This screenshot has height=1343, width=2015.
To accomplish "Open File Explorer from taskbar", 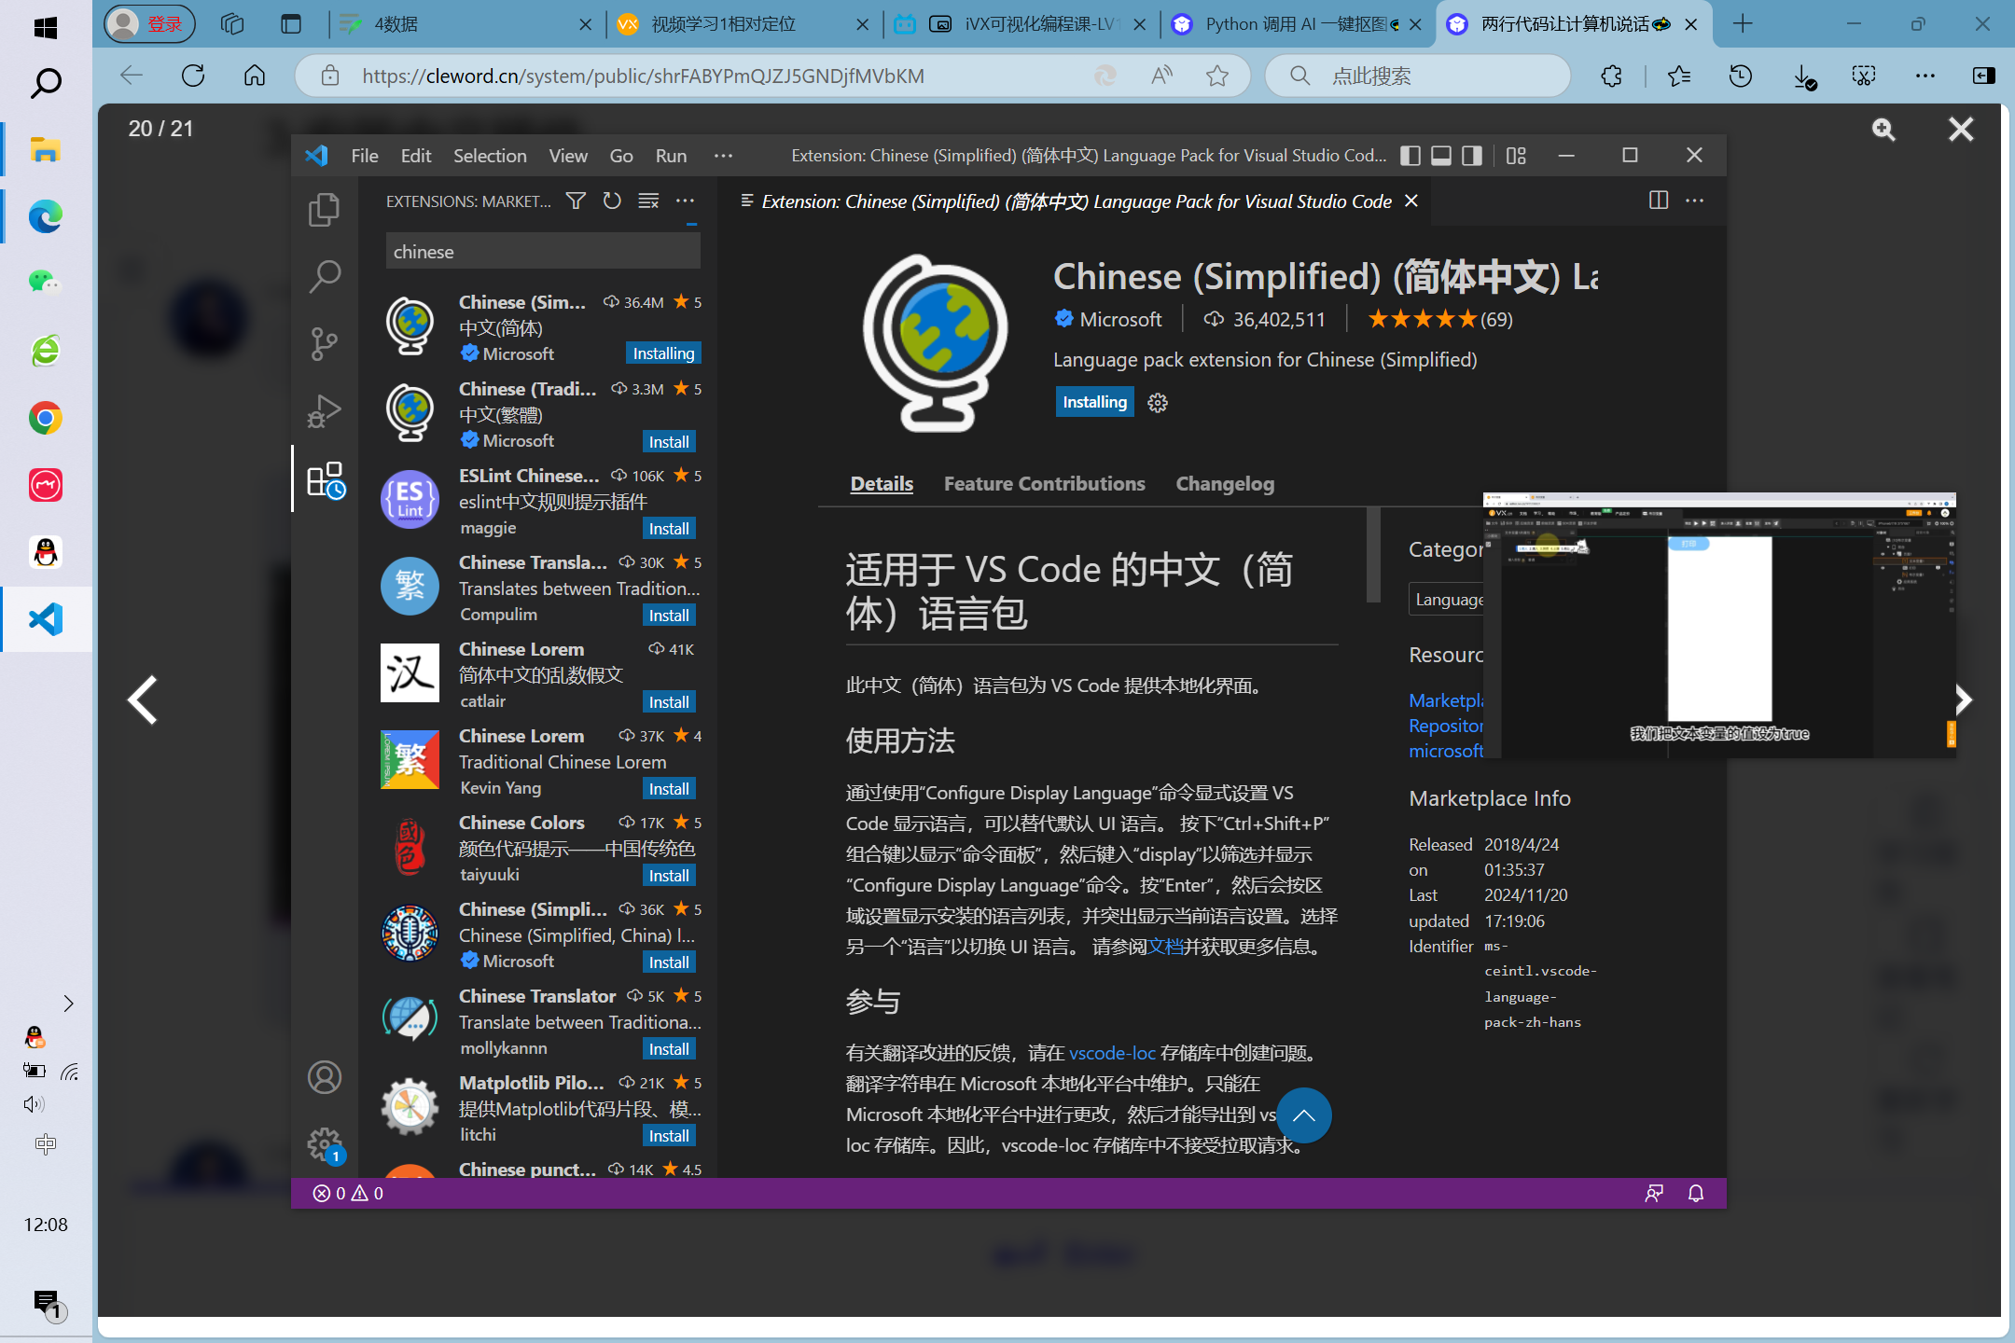I will (46, 149).
